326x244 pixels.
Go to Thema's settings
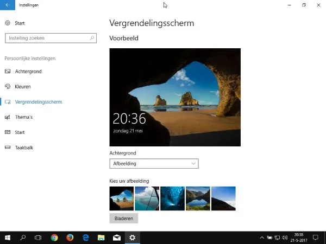coord(23,117)
